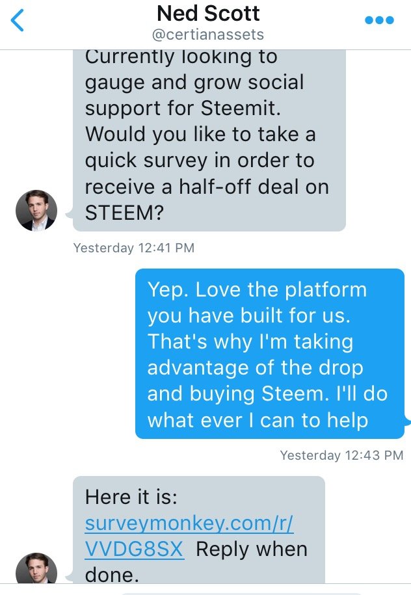Tap the word 'STEEM?' in gray message
The height and width of the screenshot is (595, 411).
click(124, 213)
